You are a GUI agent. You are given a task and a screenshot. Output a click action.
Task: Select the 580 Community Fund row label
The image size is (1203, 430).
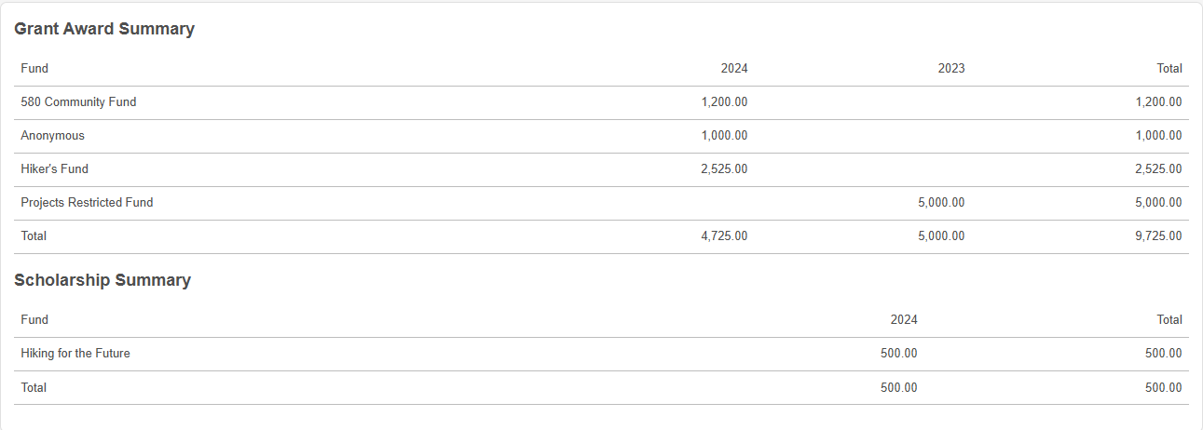[x=78, y=102]
